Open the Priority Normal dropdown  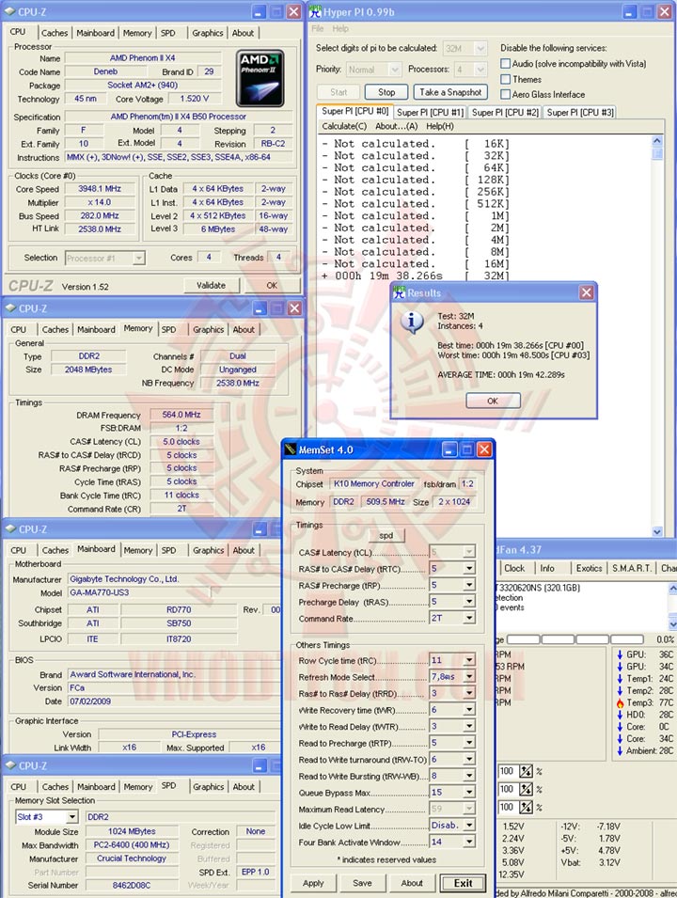(x=395, y=70)
